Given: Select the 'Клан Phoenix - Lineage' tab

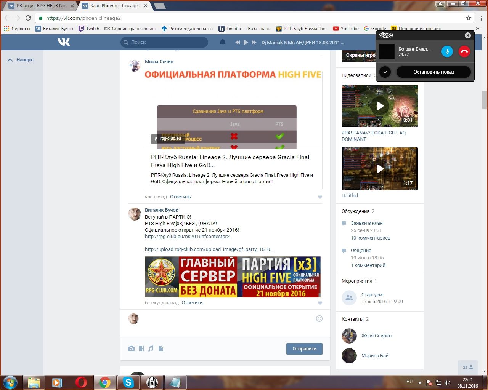Looking at the screenshot, I should [115, 6].
